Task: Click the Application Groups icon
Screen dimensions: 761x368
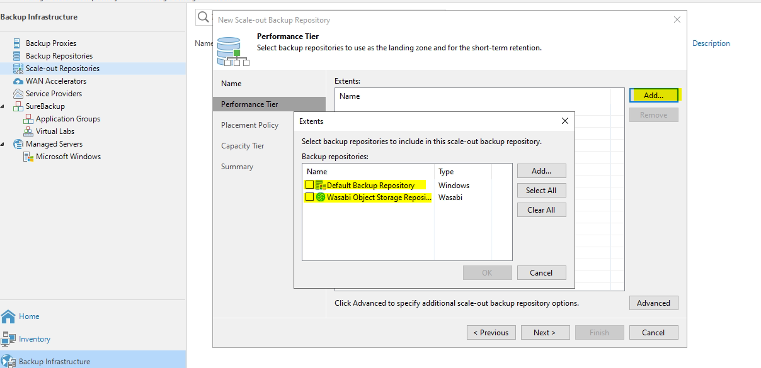Action: (28, 119)
